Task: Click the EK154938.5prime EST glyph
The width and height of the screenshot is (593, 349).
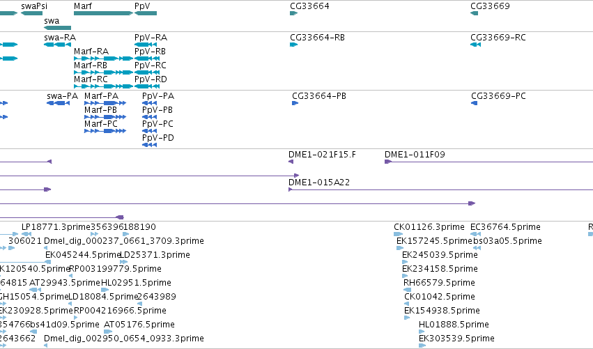Action: (x=407, y=318)
